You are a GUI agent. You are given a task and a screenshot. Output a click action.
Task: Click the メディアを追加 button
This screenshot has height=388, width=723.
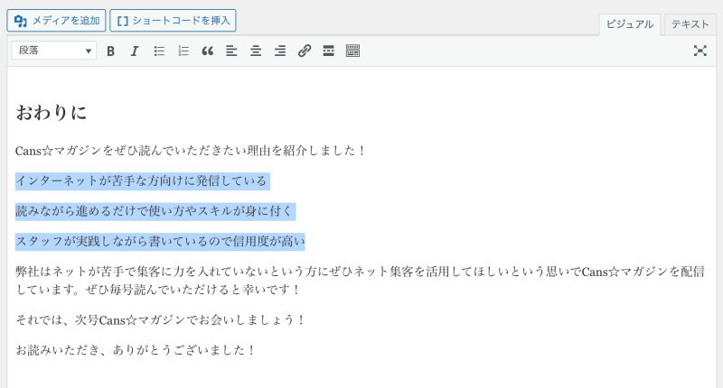(57, 20)
